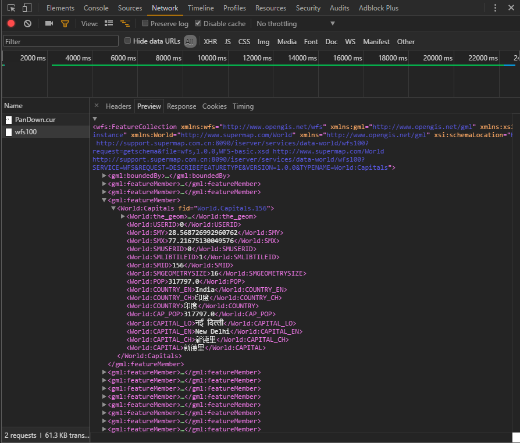The width and height of the screenshot is (520, 443).
Task: Enable the Preserve log checkbox
Action: click(145, 24)
